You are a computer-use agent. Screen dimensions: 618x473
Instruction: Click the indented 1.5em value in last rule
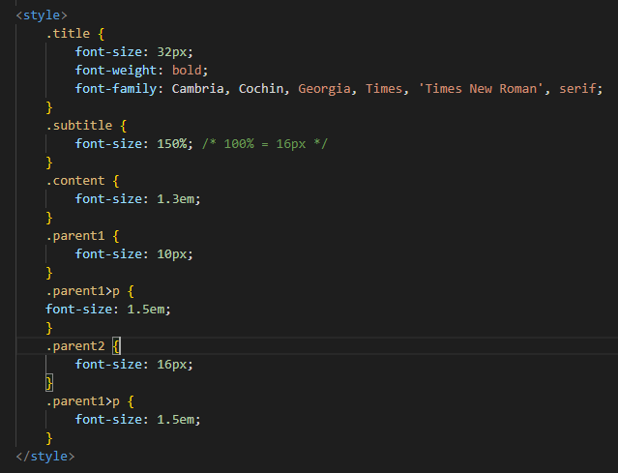175,420
